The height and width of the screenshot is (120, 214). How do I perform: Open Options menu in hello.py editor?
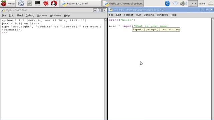click(148, 15)
